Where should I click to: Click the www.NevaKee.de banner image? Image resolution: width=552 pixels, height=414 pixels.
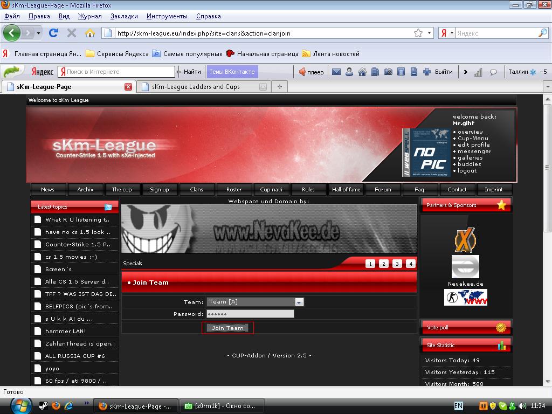click(269, 229)
